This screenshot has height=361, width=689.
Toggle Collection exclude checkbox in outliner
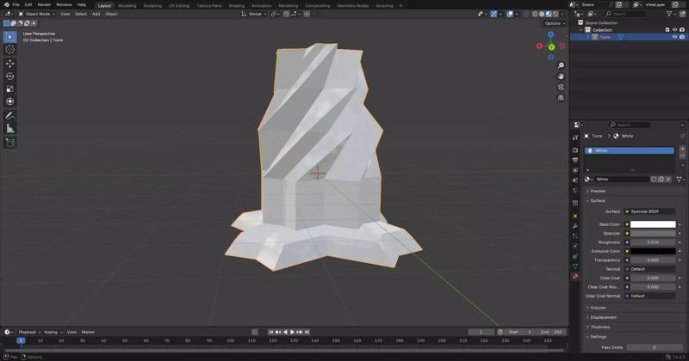tap(667, 30)
